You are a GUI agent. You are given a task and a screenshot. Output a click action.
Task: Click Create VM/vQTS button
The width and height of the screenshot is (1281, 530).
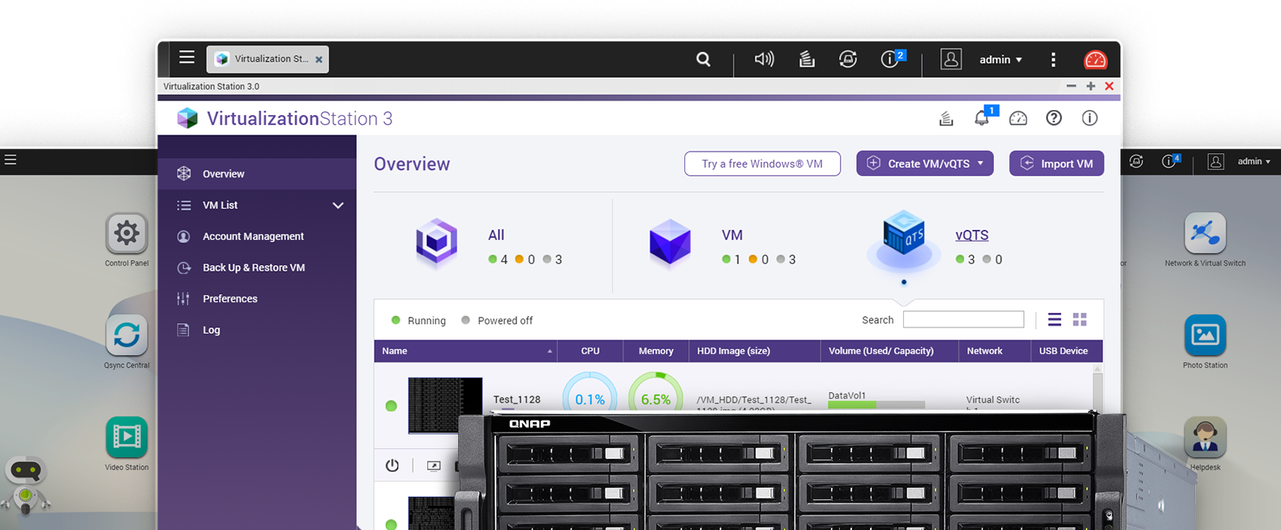(924, 164)
